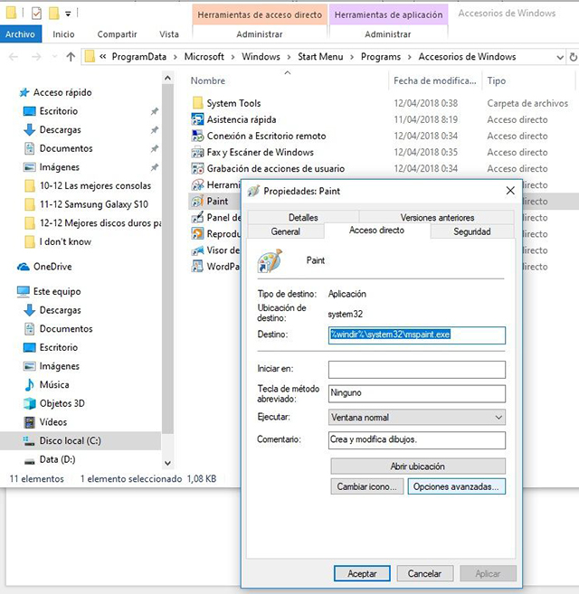Click the Visor shortcut icon in list
The width and height of the screenshot is (579, 594).
pos(197,250)
